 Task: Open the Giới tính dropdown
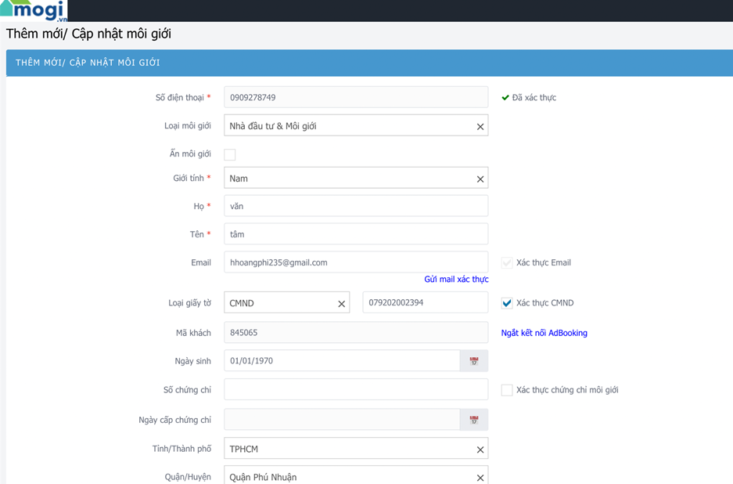tap(348, 179)
